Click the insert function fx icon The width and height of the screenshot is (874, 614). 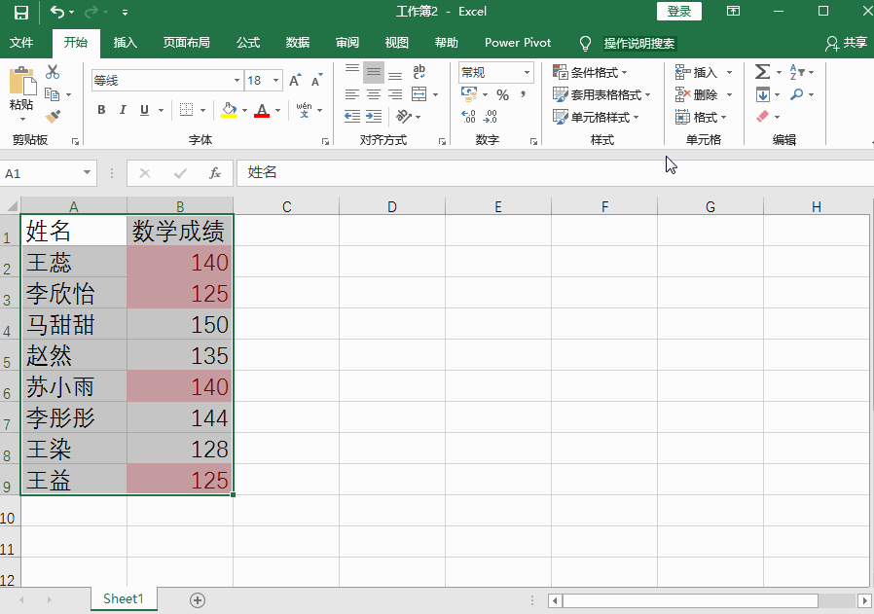[x=214, y=173]
